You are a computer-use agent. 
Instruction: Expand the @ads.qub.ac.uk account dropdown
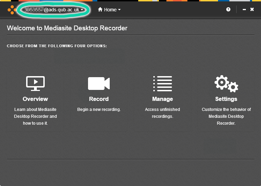(54, 10)
